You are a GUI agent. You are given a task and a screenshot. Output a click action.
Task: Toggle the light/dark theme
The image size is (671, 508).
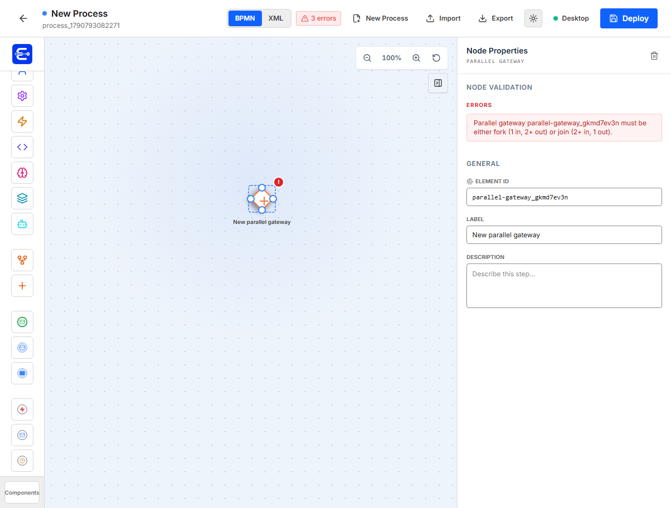(x=533, y=18)
